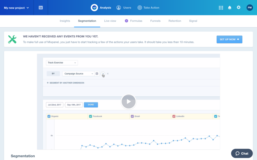This screenshot has width=257, height=160.
Task: Open the PM profile avatar
Action: [250, 8]
